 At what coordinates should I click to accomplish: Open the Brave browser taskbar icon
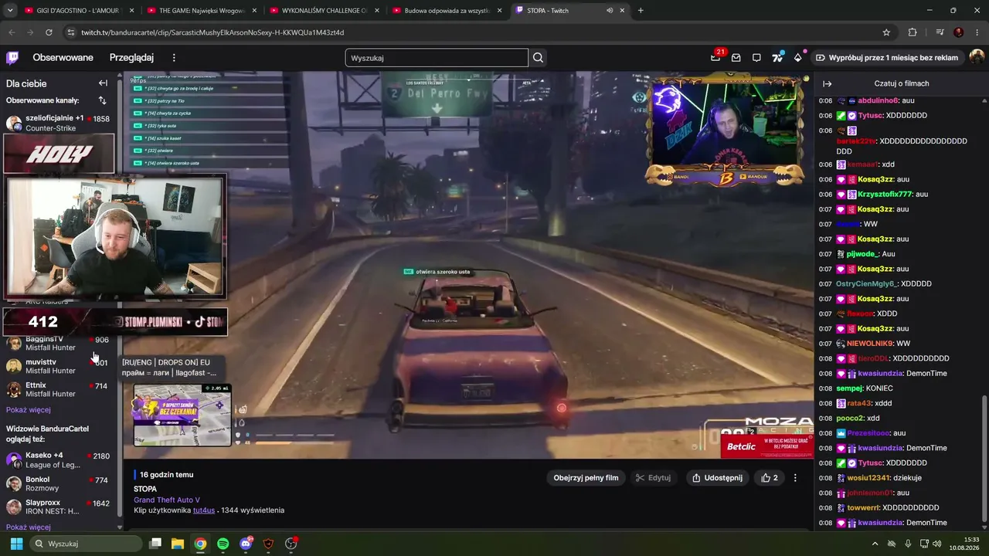click(x=269, y=544)
